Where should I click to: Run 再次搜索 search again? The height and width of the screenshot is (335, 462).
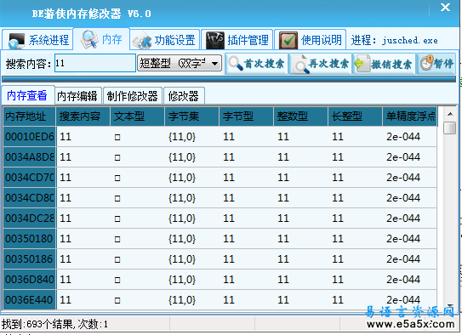321,64
